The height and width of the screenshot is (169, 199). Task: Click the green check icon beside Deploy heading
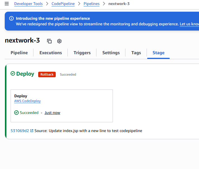pyautogui.click(x=13, y=74)
